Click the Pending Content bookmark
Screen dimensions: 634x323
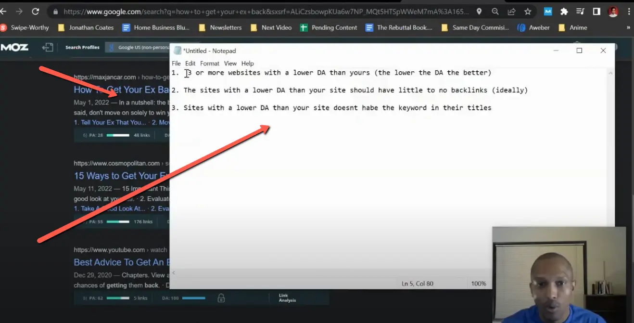pos(334,27)
